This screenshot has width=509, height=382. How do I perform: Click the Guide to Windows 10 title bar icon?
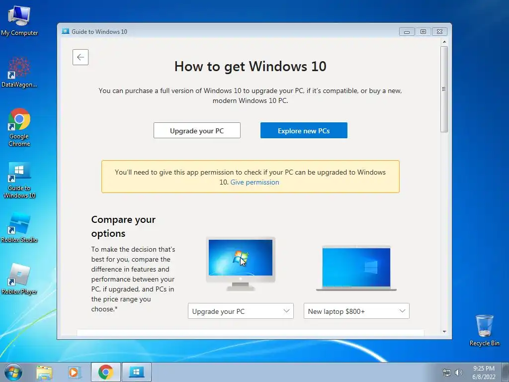click(x=66, y=31)
